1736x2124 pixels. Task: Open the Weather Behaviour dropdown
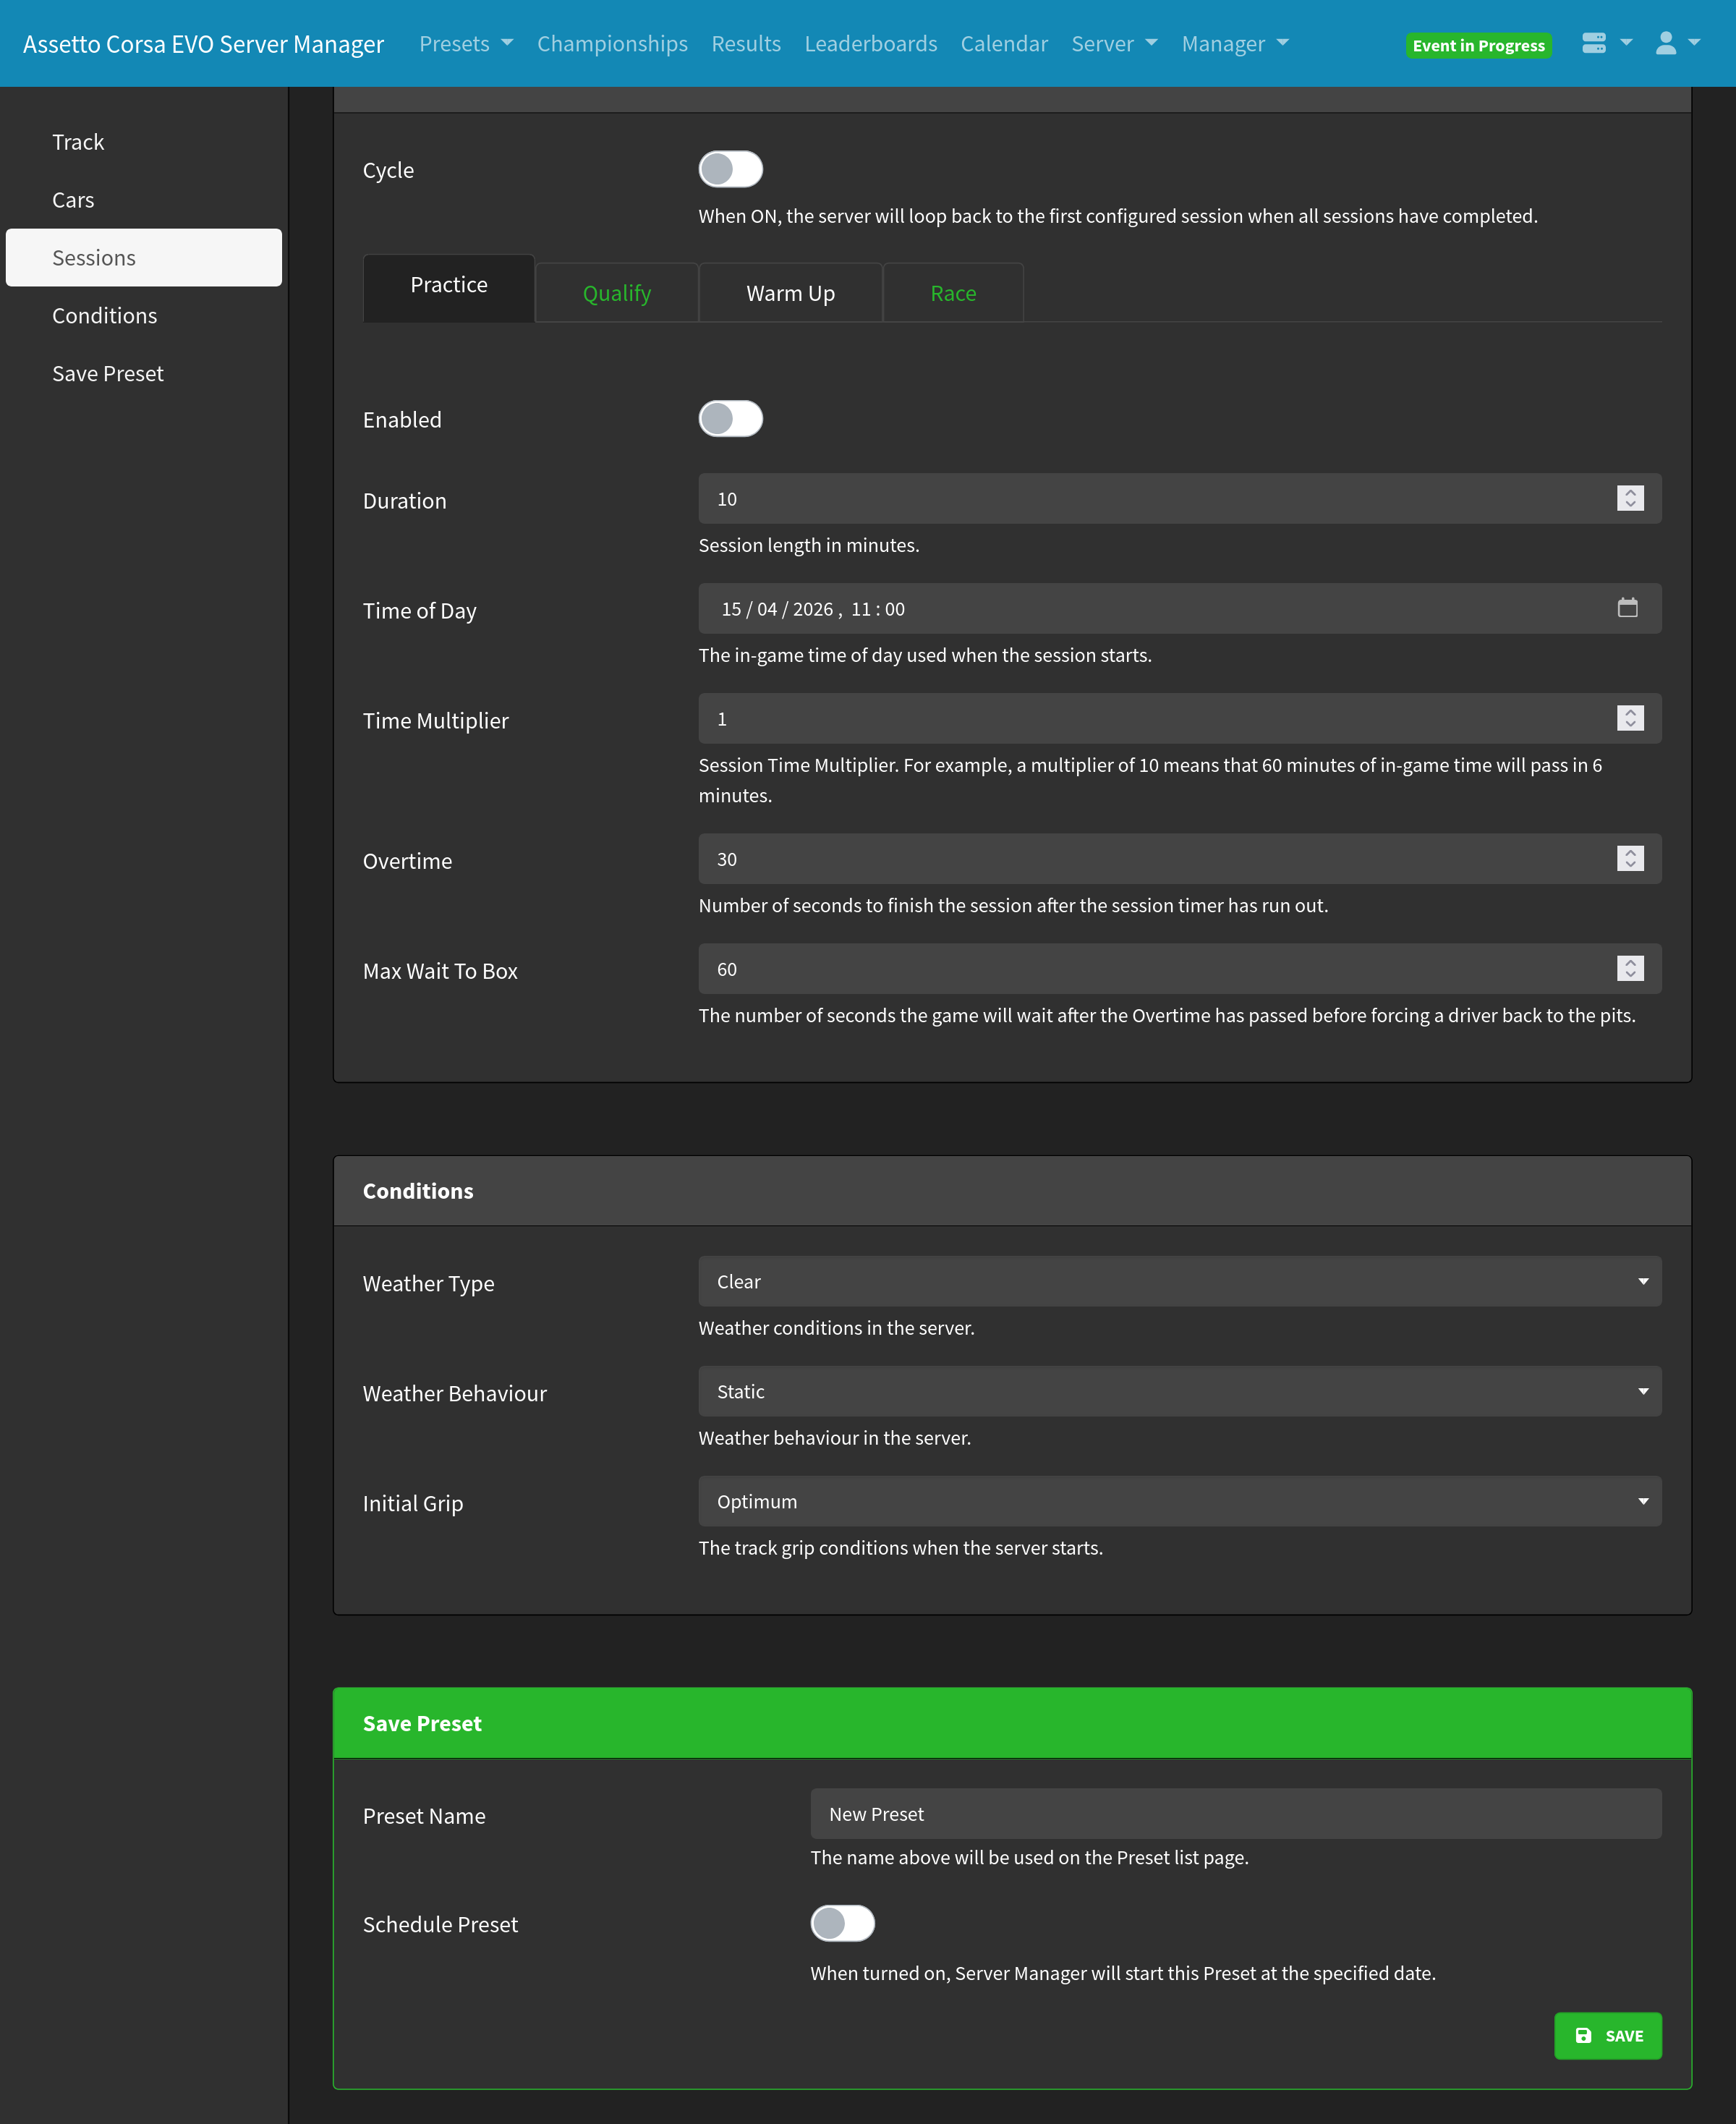coord(1180,1391)
